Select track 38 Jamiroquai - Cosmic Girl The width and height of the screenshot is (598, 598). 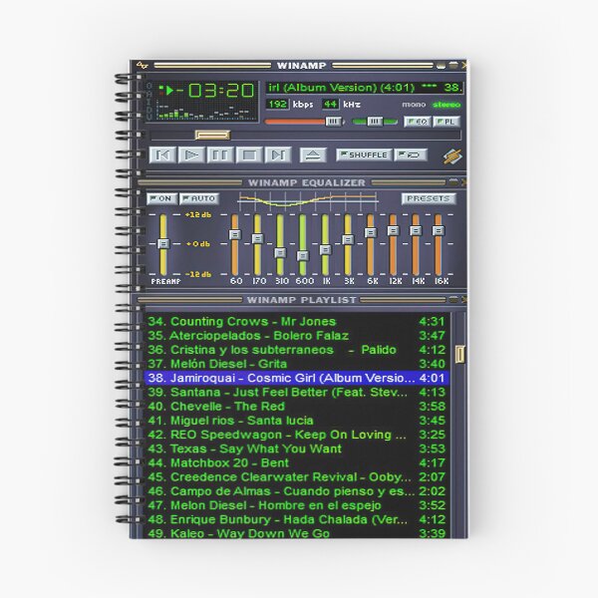click(x=297, y=378)
